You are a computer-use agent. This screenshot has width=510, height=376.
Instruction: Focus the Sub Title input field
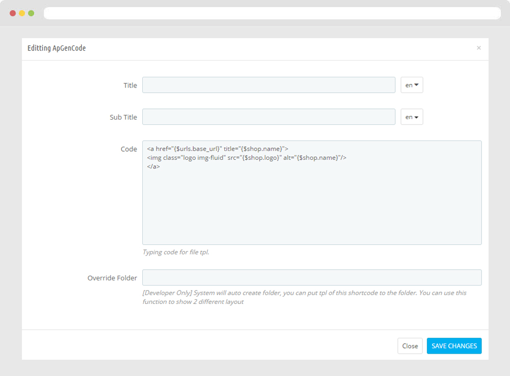click(269, 117)
